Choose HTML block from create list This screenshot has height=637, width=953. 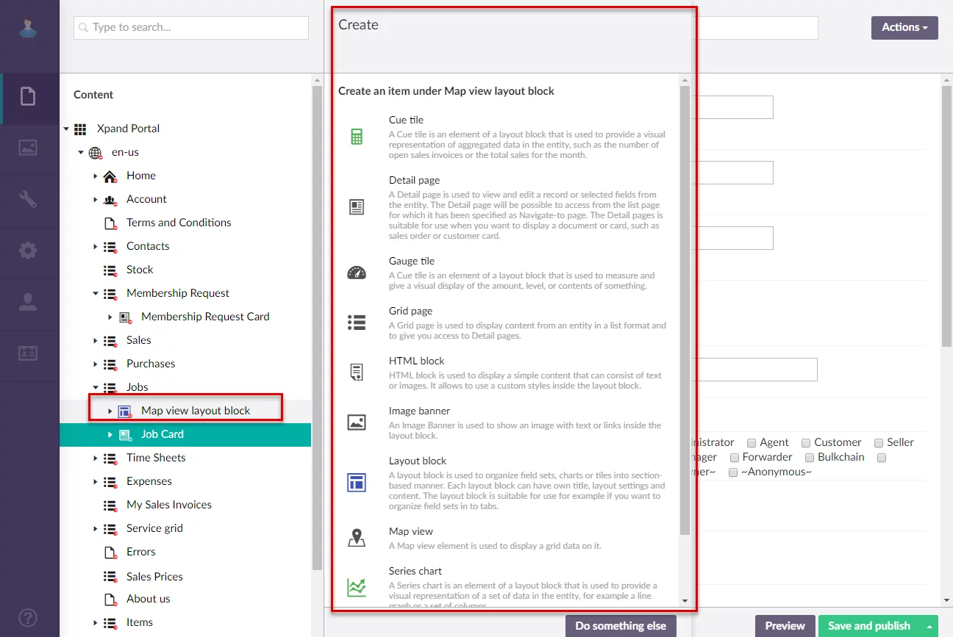click(x=416, y=361)
